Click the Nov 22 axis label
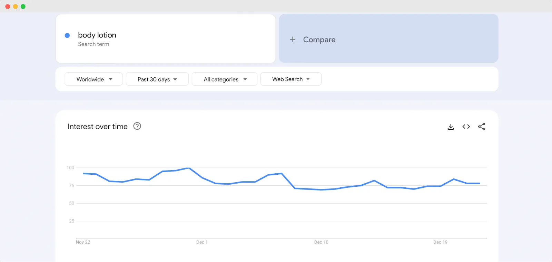 point(83,242)
